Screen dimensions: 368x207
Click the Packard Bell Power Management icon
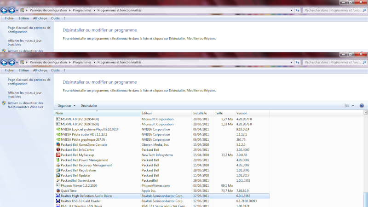pyautogui.click(x=58, y=160)
